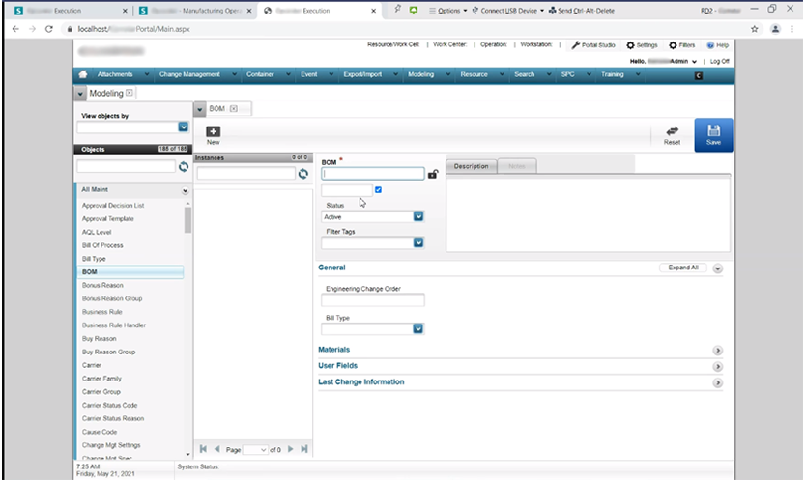The image size is (806, 480).
Task: Expand the Materials section
Action: click(x=717, y=351)
